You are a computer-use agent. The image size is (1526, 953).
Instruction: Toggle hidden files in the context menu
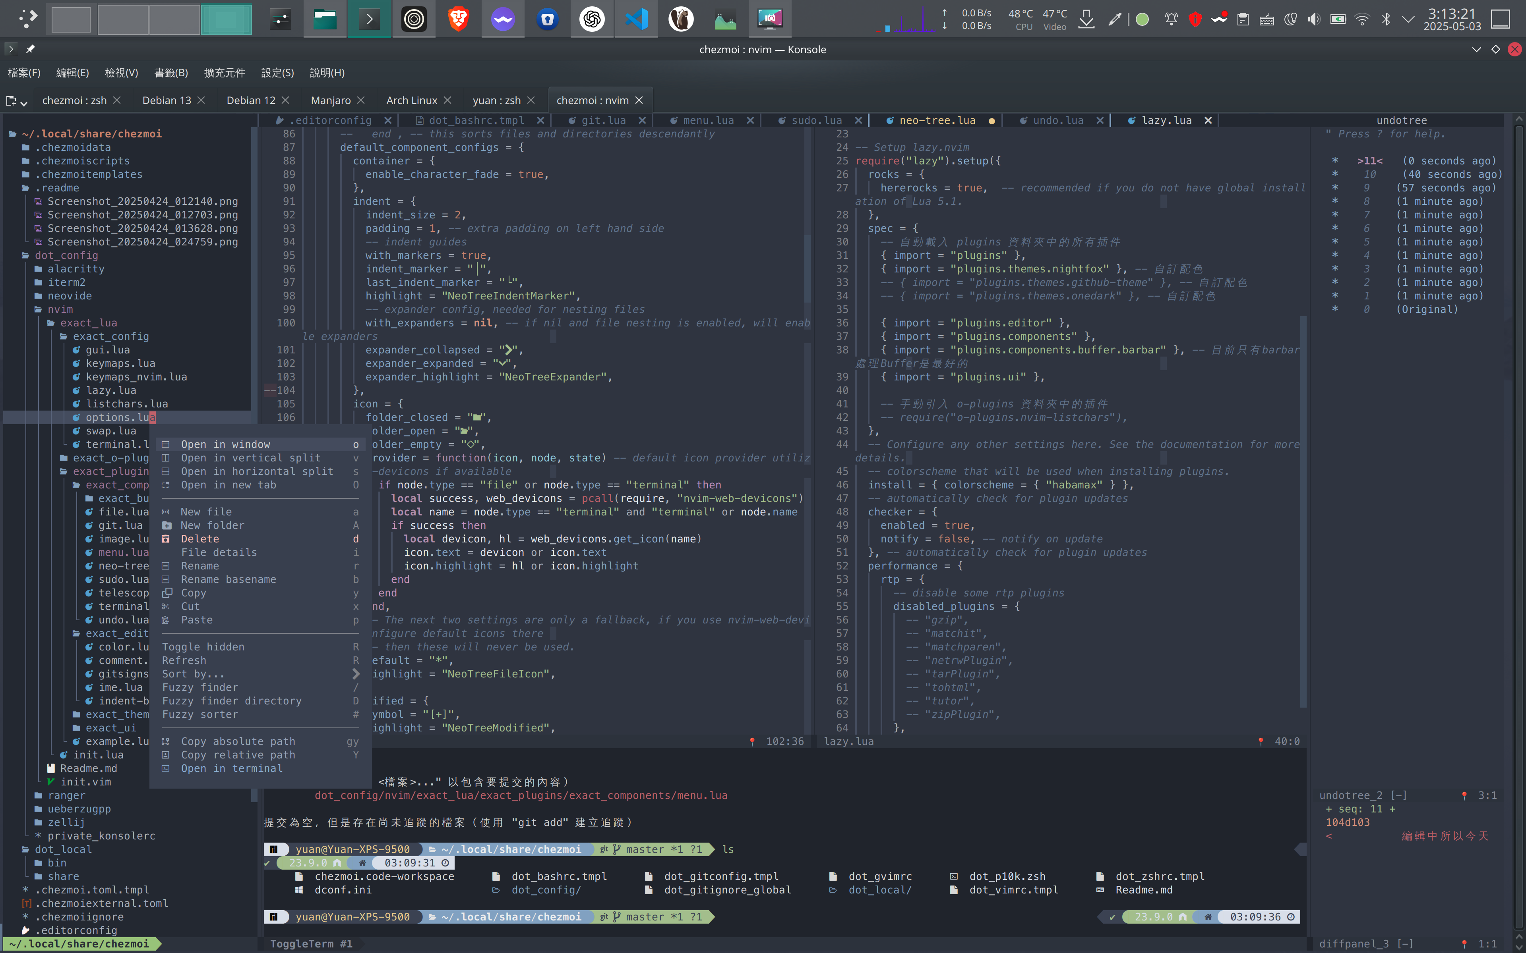pyautogui.click(x=203, y=647)
